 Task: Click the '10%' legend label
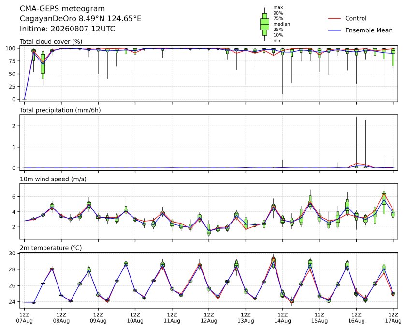278,35
